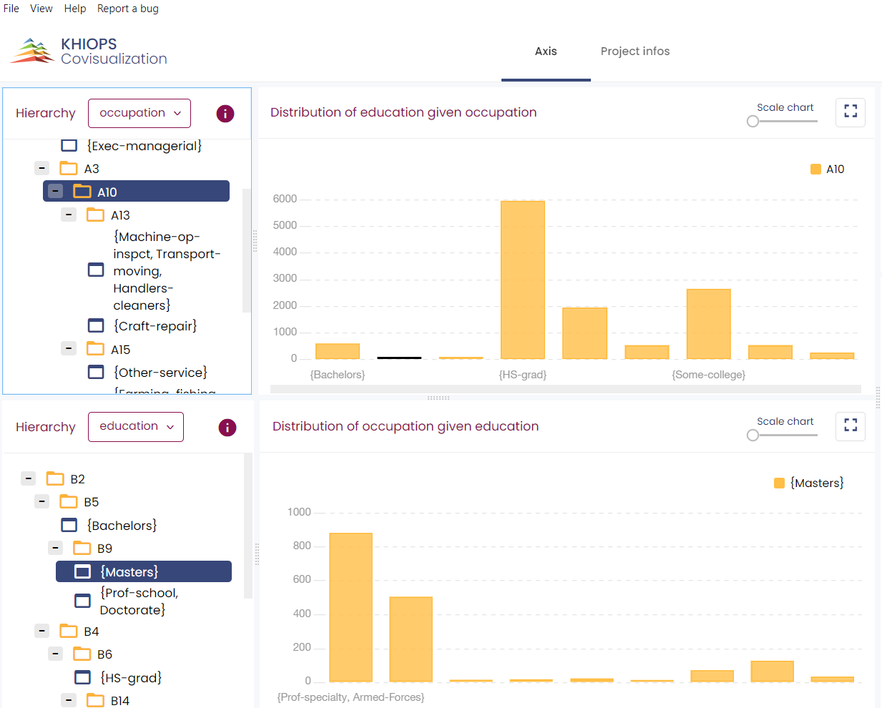Click the education hierarchy info icon

pos(227,428)
